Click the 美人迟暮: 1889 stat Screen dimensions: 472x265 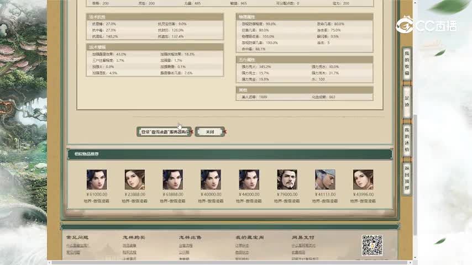[x=254, y=97]
